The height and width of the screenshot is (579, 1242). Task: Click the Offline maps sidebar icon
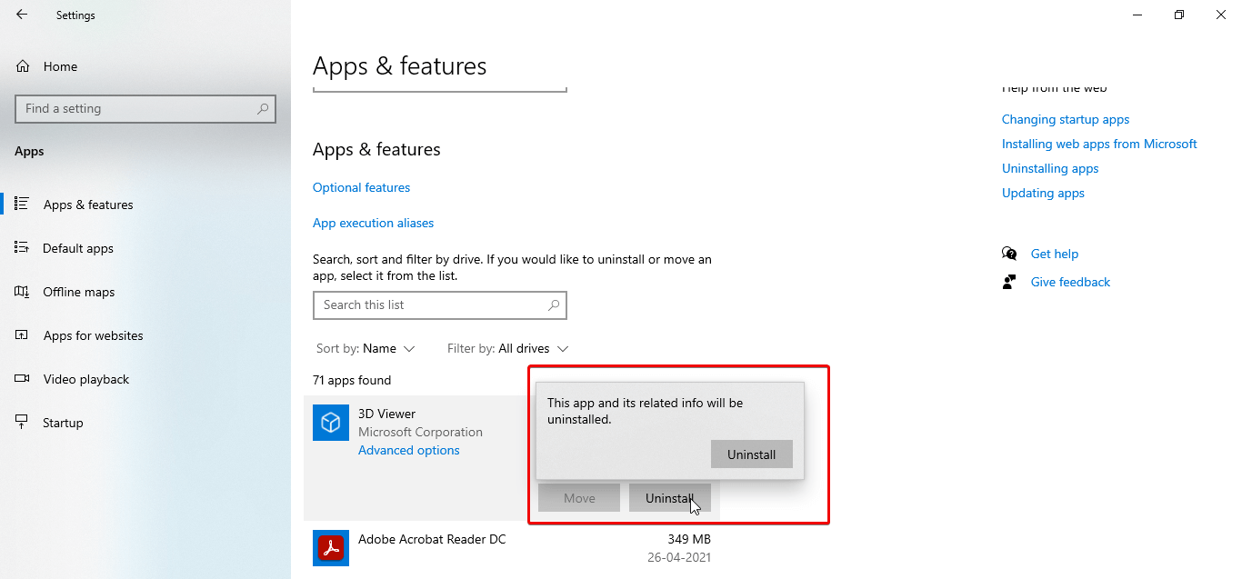21,291
